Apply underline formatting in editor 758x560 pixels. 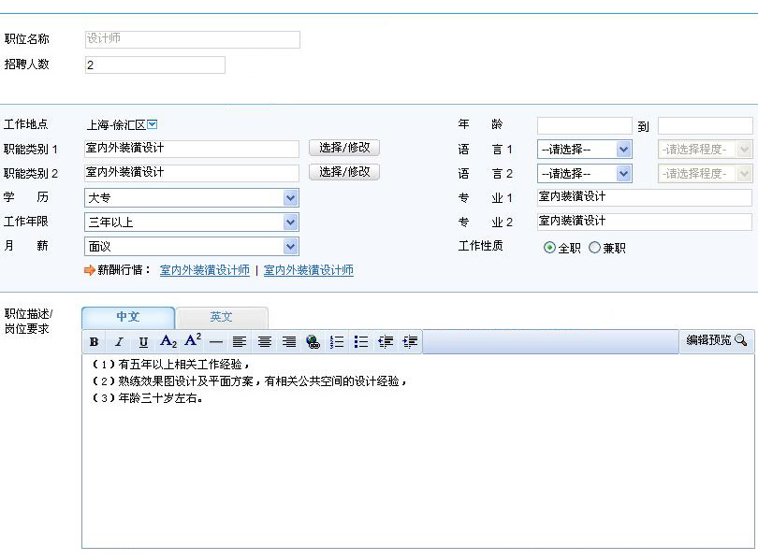pos(143,342)
